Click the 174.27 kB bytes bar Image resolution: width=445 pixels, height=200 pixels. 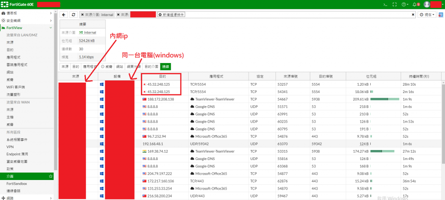382,151
